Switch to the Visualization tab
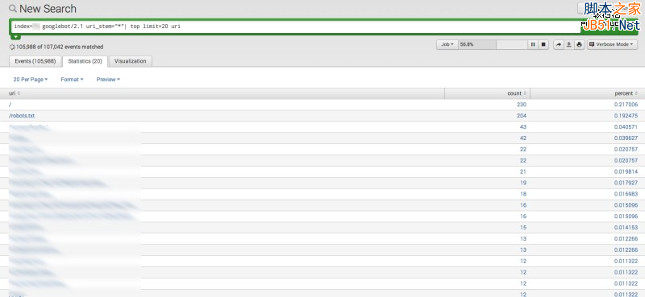The image size is (645, 297). (x=130, y=61)
